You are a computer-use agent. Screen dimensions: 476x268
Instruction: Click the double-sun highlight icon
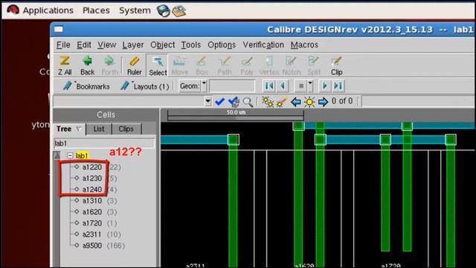[x=268, y=102]
